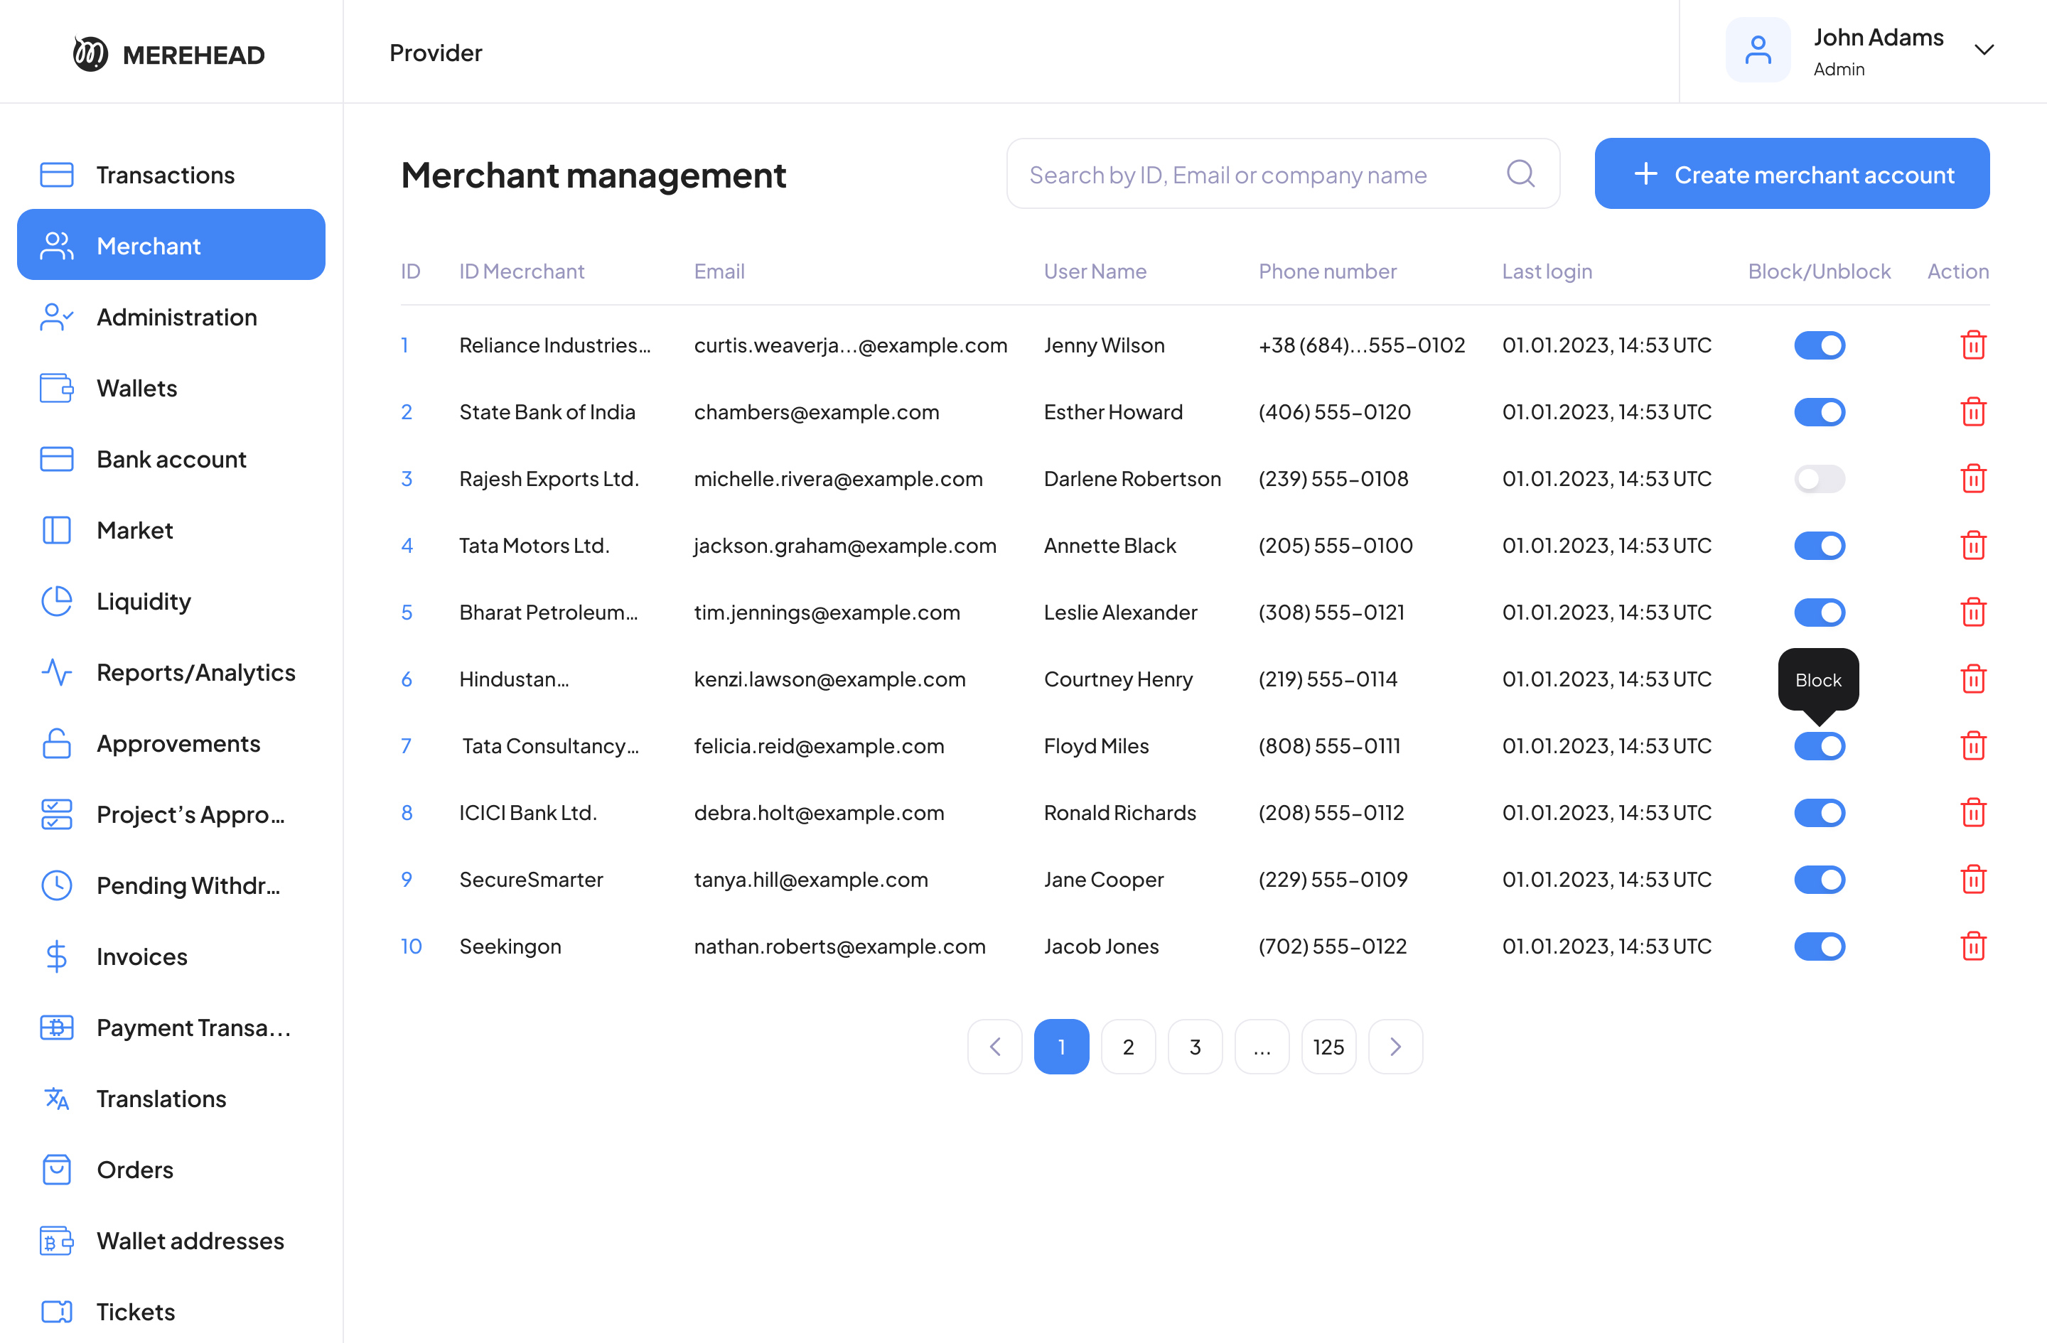Screen dimensions: 2047x1343
Task: Go to previous page with left chevron
Action: (x=994, y=1047)
